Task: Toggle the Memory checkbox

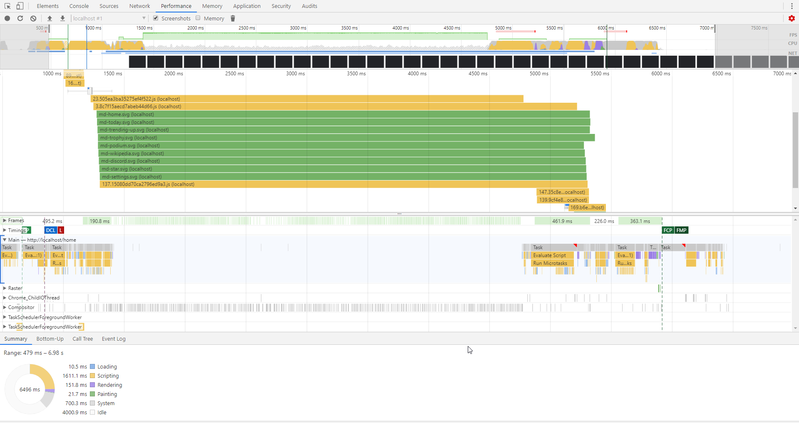Action: (x=198, y=18)
